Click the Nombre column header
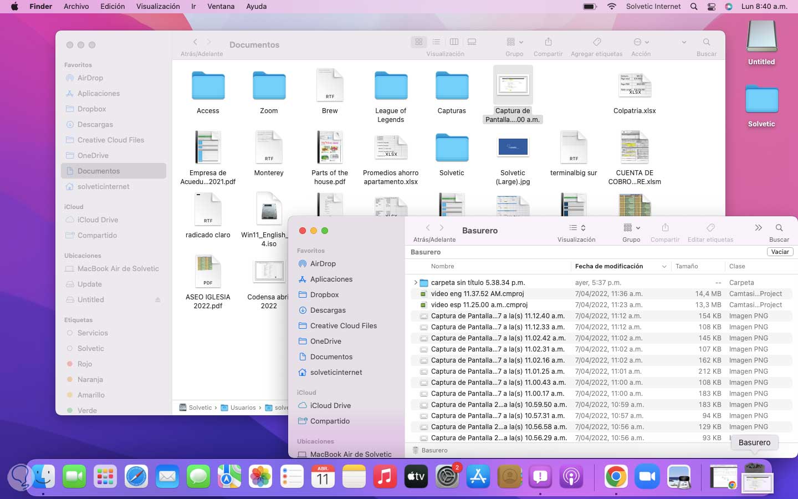798x499 pixels. click(x=443, y=267)
